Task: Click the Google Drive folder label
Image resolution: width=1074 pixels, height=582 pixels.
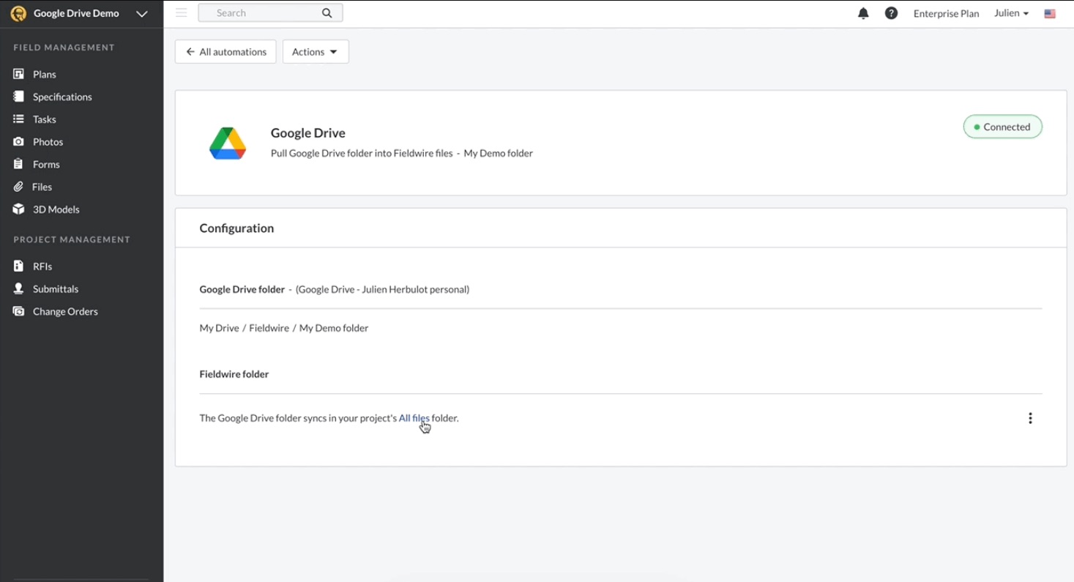Action: pos(242,289)
